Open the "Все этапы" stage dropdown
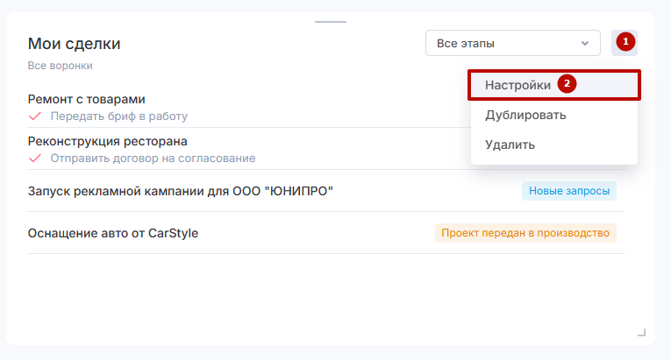Screen dimensions: 671x360 tap(512, 43)
